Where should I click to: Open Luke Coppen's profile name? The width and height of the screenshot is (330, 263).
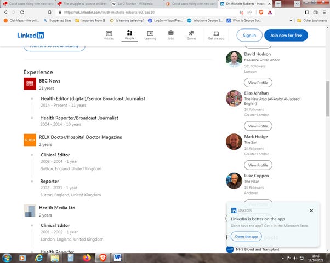(x=257, y=176)
